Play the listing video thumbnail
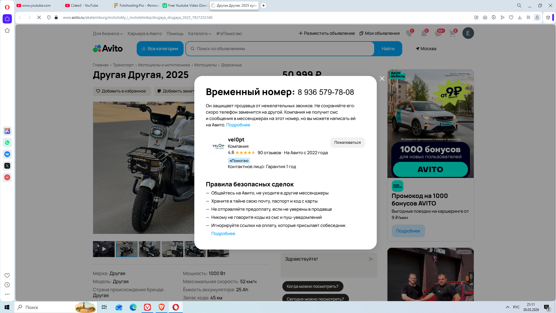 (104, 249)
